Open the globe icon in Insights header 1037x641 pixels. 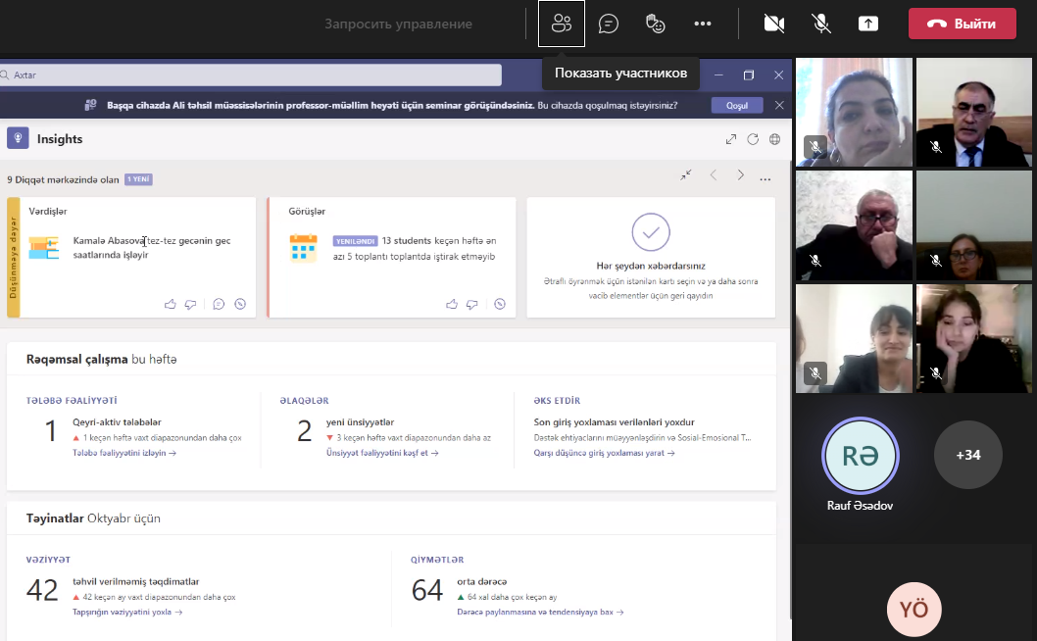click(x=774, y=139)
